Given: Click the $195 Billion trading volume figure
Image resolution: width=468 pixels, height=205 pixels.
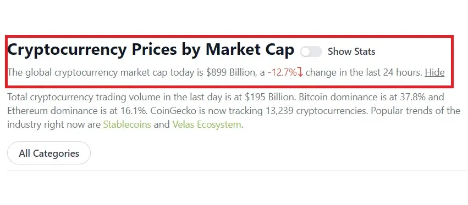Looking at the screenshot, I should tap(270, 97).
